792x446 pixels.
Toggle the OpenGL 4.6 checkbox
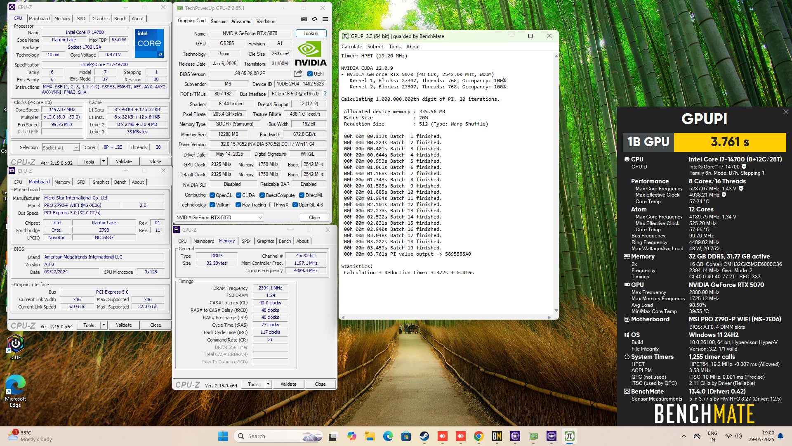(x=295, y=205)
